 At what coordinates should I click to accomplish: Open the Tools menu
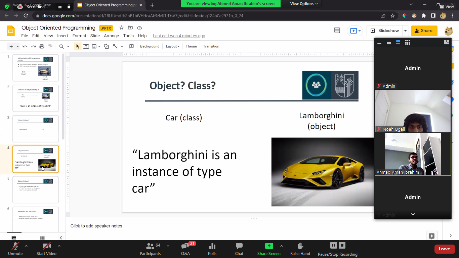pyautogui.click(x=128, y=36)
